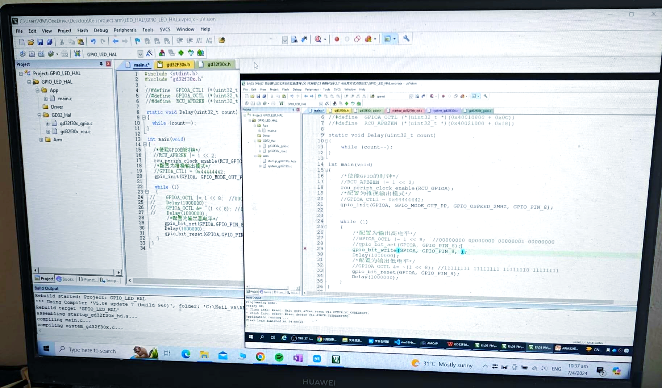Click the Build target icon
Viewport: 662px width, 388px height.
32,54
